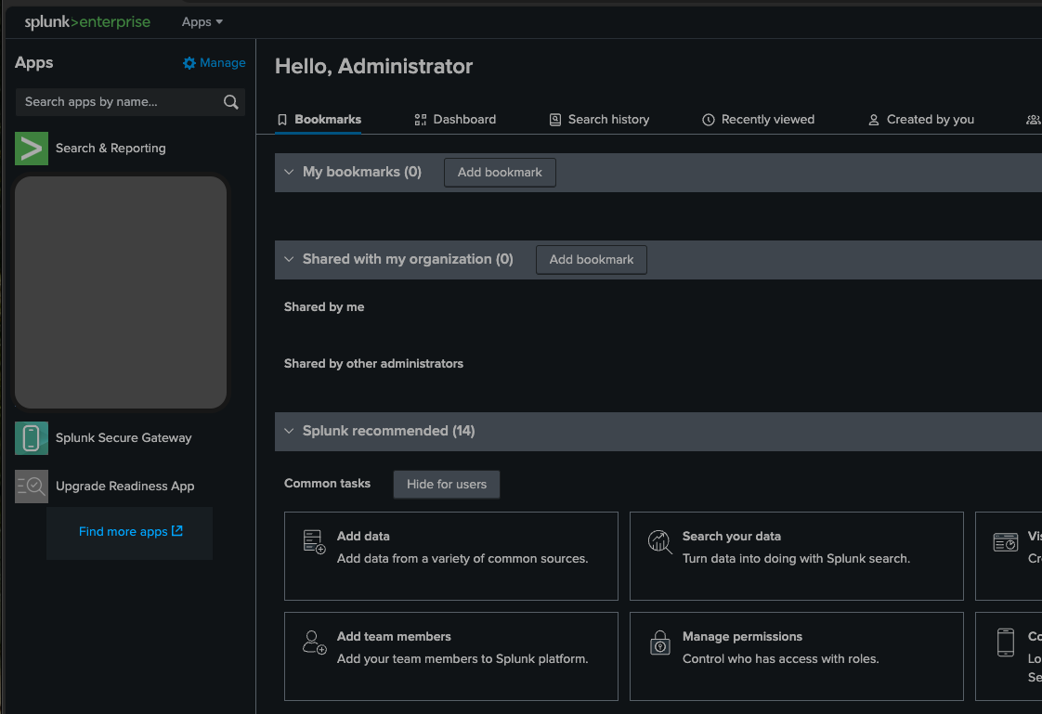Screen dimensions: 1042x714
Task: Click the partially visible visualization card icon
Action: tap(1006, 542)
